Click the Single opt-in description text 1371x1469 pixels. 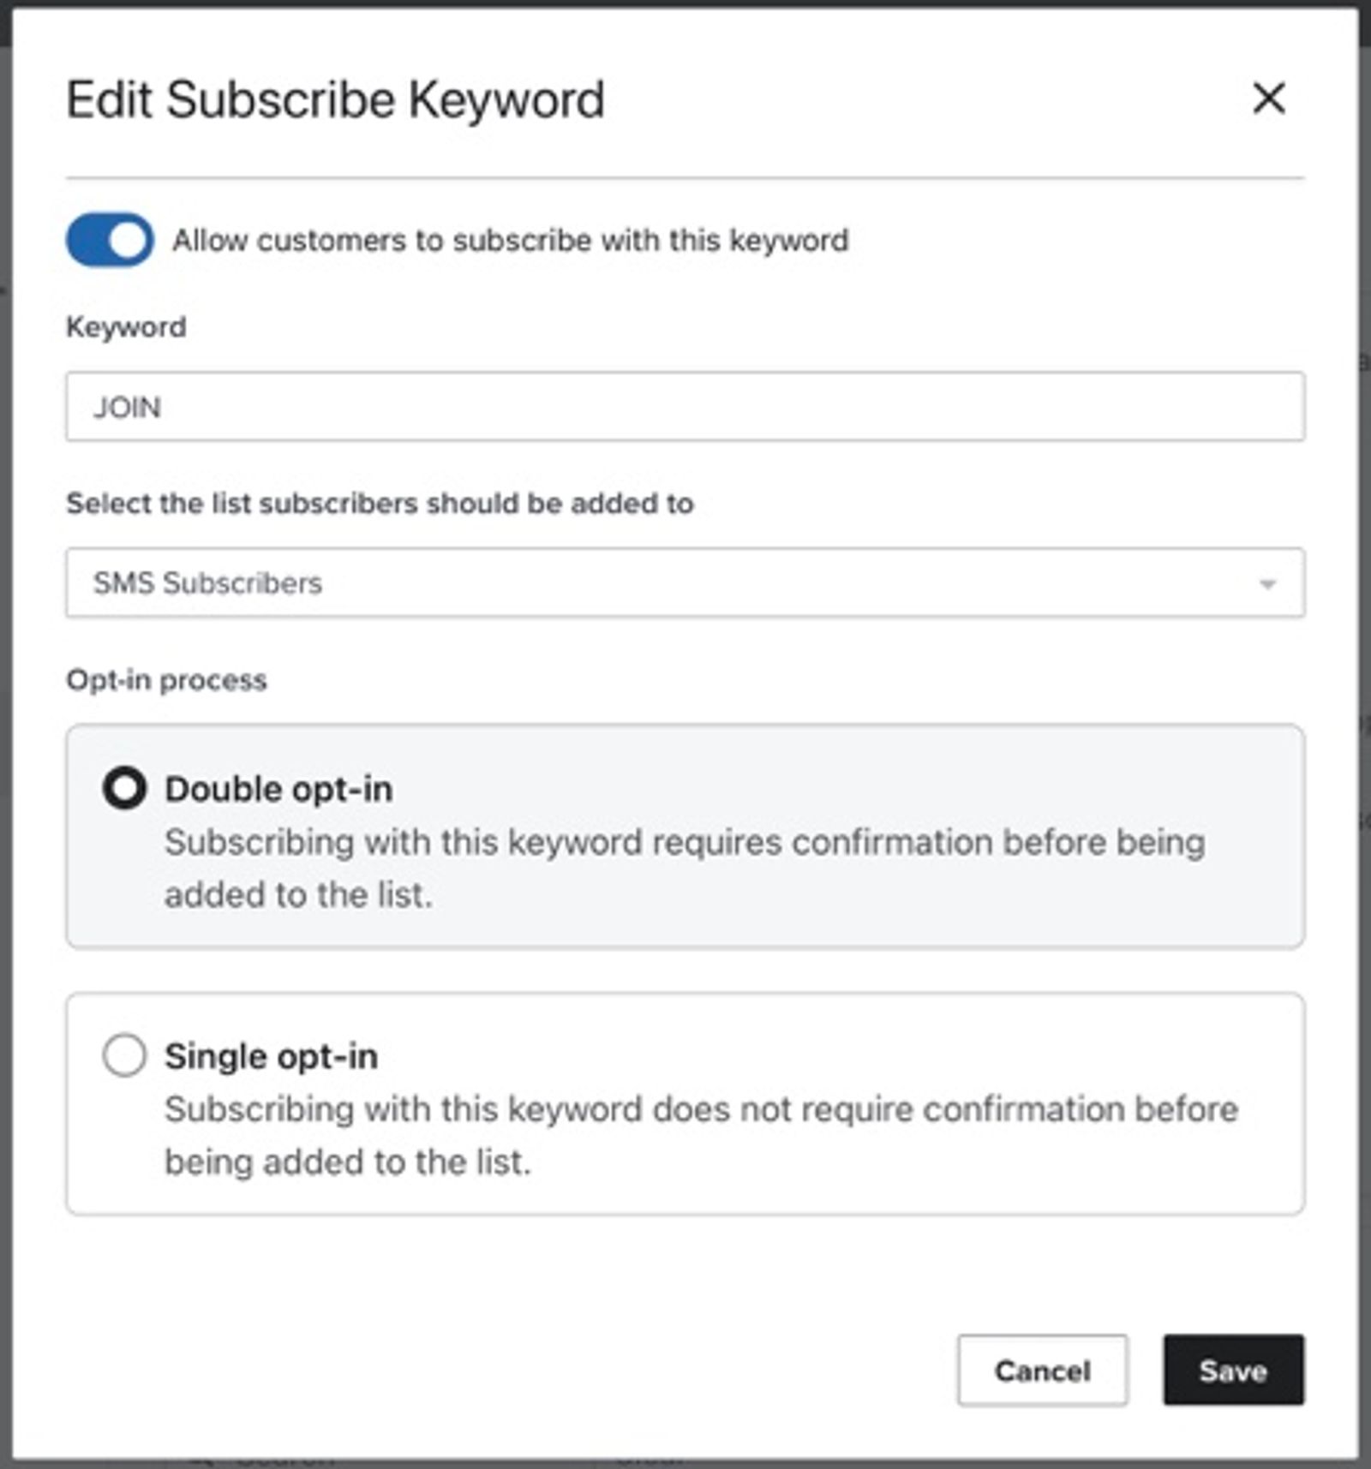(701, 1135)
